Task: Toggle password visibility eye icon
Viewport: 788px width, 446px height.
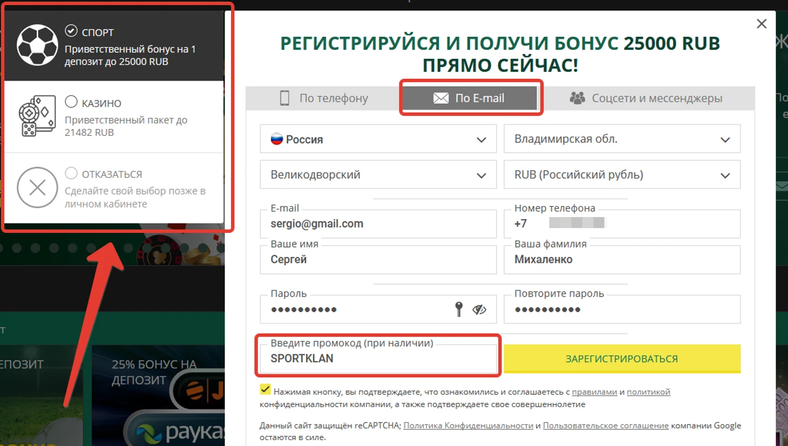Action: click(x=479, y=310)
